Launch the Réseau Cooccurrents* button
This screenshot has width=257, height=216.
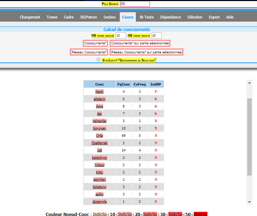[89, 52]
